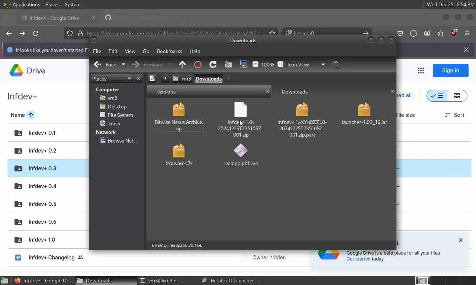Open the file search magnifier
The image size is (476, 285).
pyautogui.click(x=335, y=65)
